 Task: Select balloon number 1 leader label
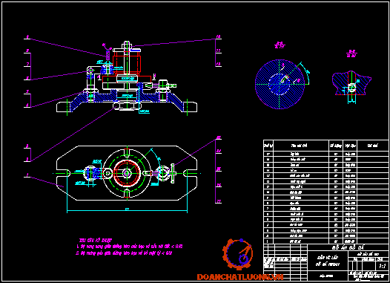(27, 175)
